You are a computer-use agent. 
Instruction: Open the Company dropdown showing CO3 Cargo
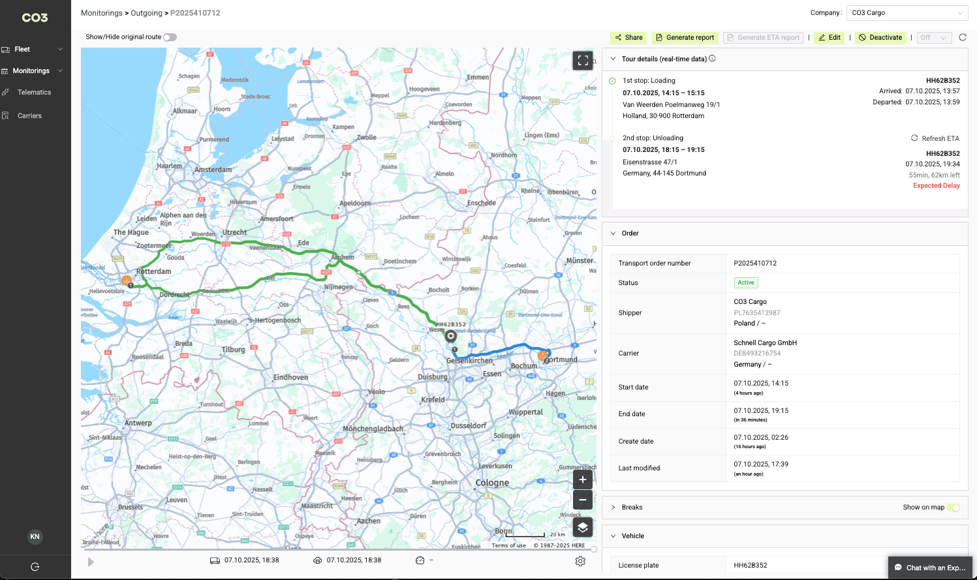coord(907,12)
